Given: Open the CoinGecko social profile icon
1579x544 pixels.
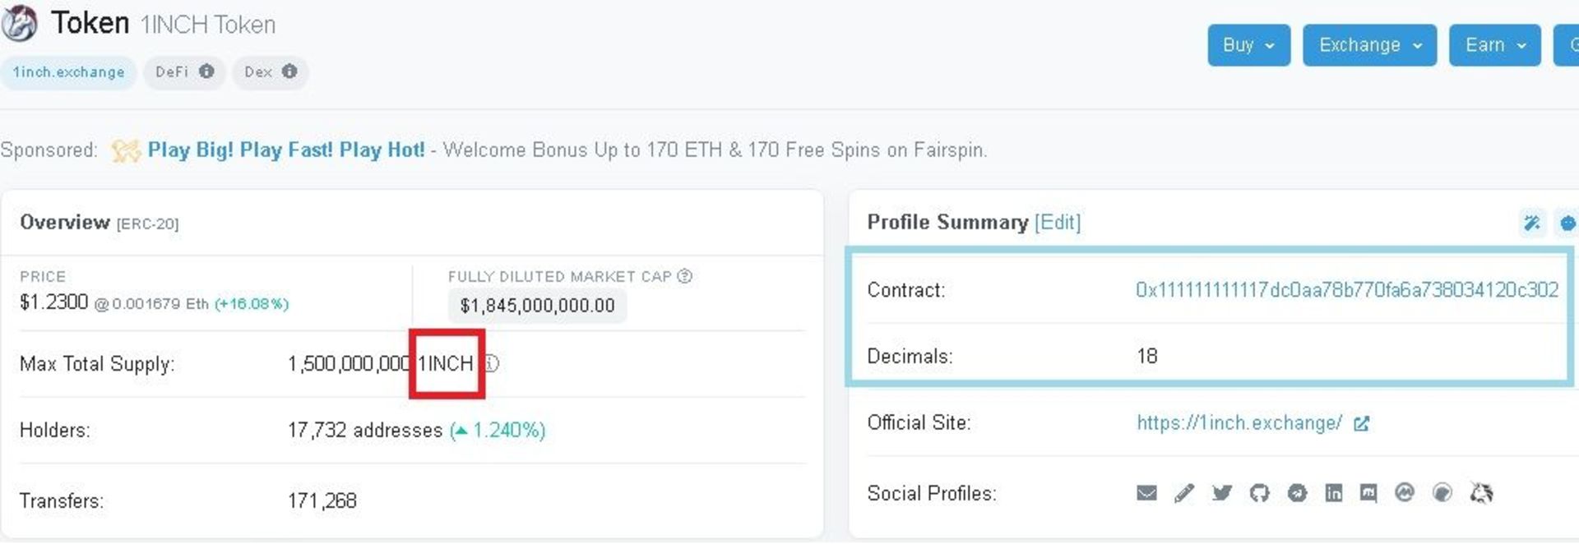Looking at the screenshot, I should click(1442, 493).
